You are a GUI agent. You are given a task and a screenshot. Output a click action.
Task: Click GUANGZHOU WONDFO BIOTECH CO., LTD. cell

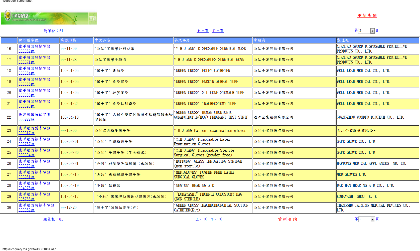point(378,117)
